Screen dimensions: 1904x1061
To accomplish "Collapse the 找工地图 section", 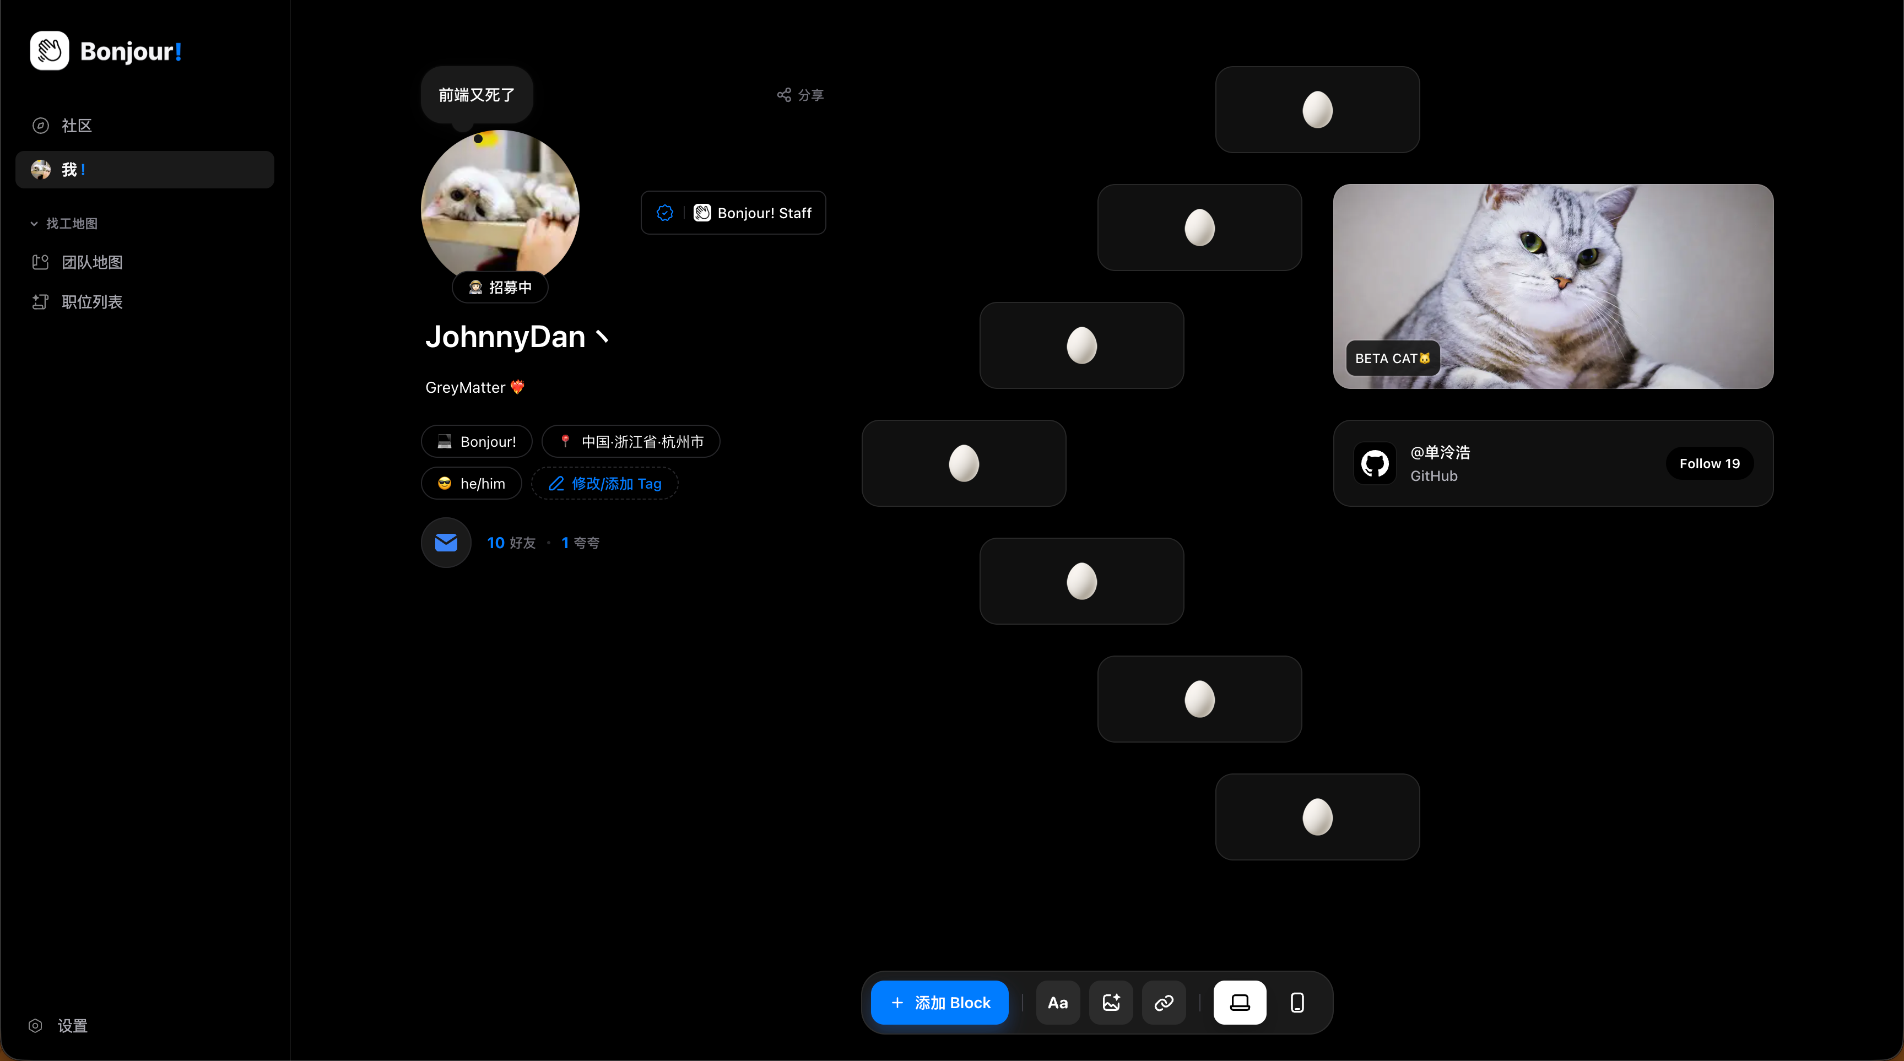I will (63, 223).
